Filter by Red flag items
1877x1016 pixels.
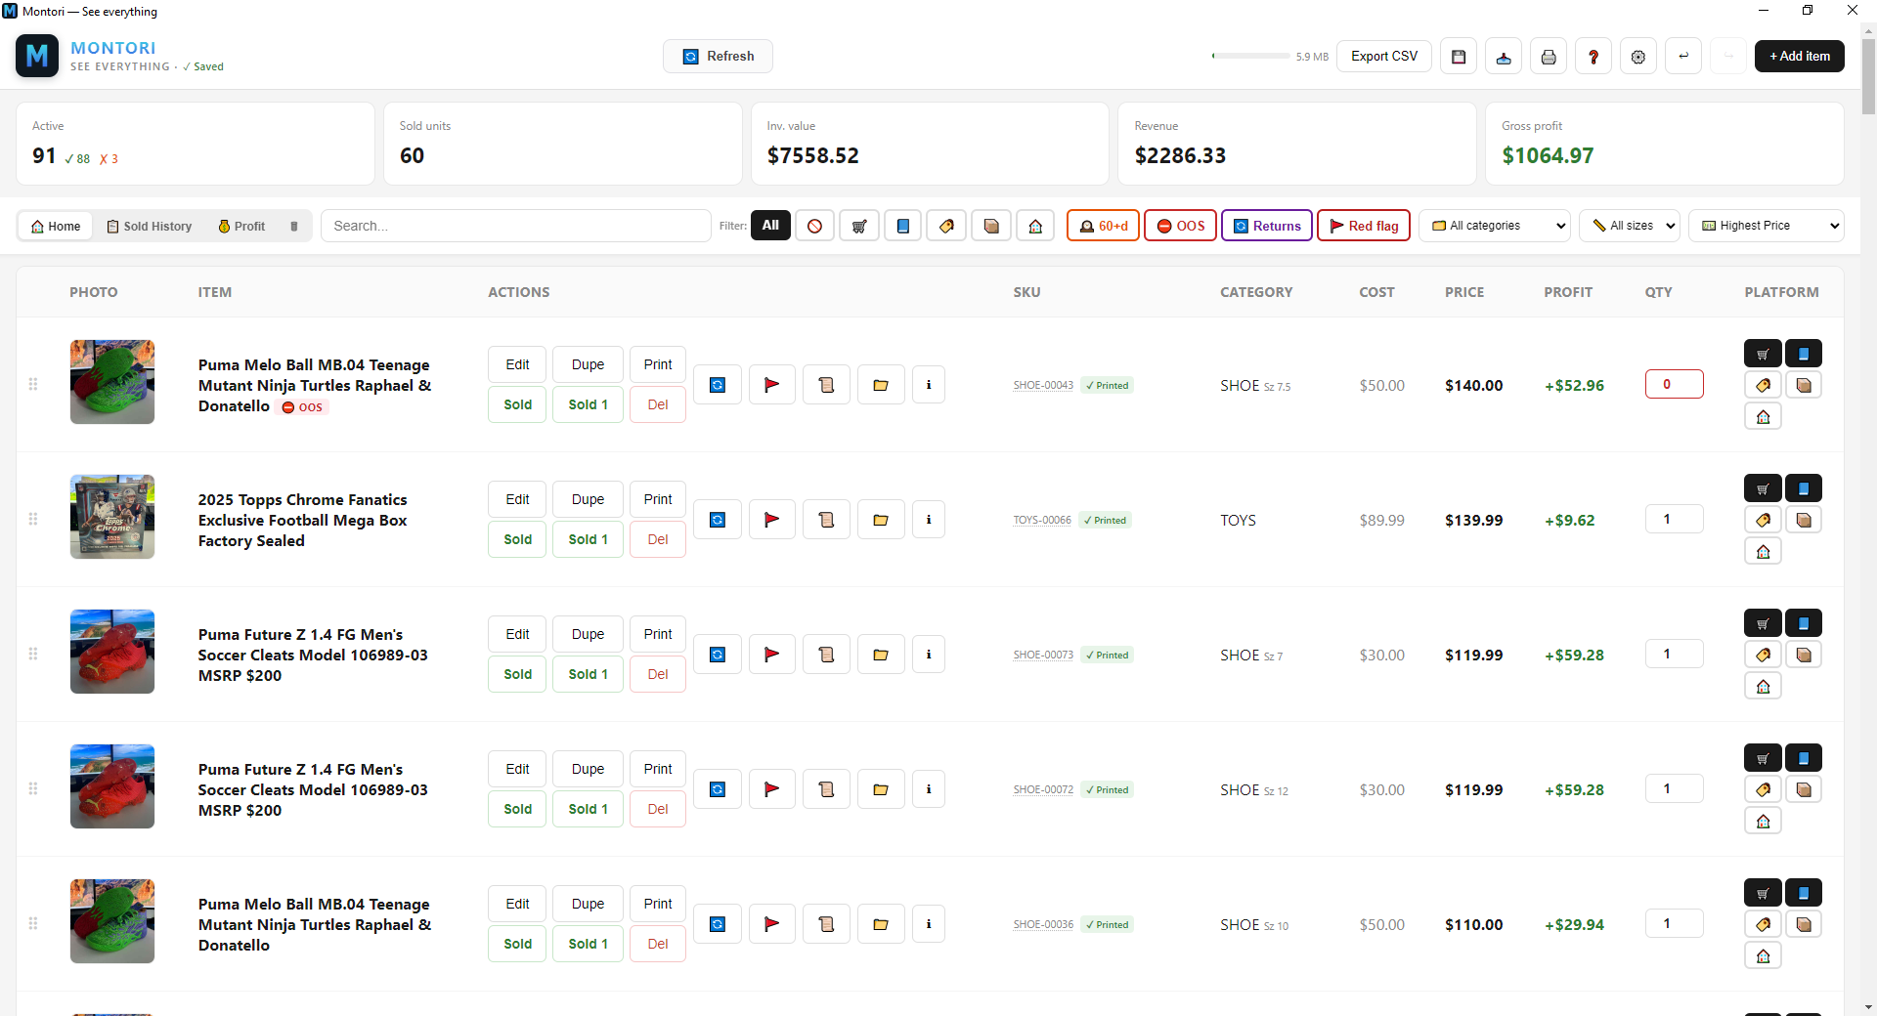click(1364, 226)
